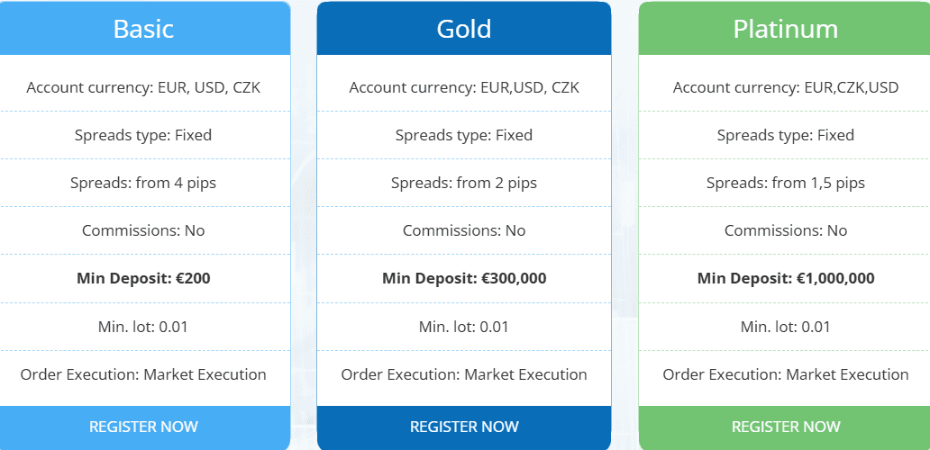The height and width of the screenshot is (450, 930).
Task: Click Basic Order Execution row
Action: 143,374
